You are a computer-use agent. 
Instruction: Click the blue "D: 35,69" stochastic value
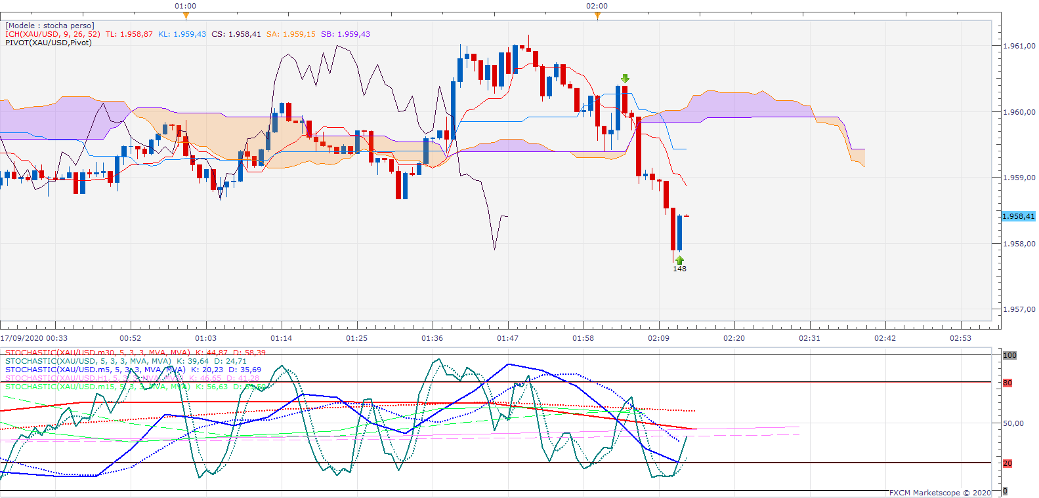[x=245, y=370]
